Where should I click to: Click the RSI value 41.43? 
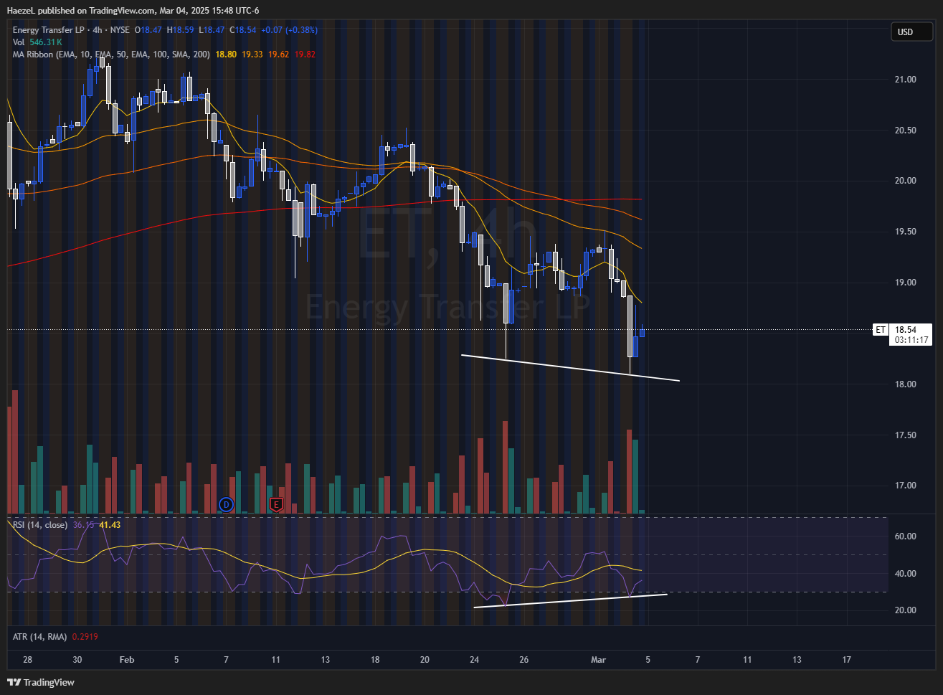coord(110,525)
